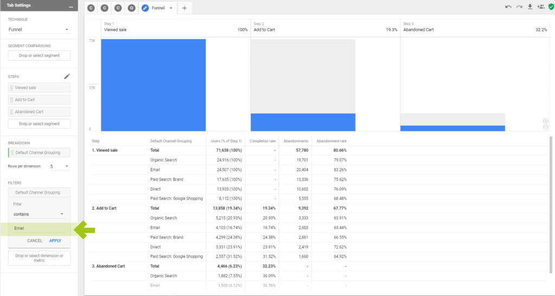Zoom out on the funnel chart
The height and width of the screenshot is (296, 555).
point(545,127)
